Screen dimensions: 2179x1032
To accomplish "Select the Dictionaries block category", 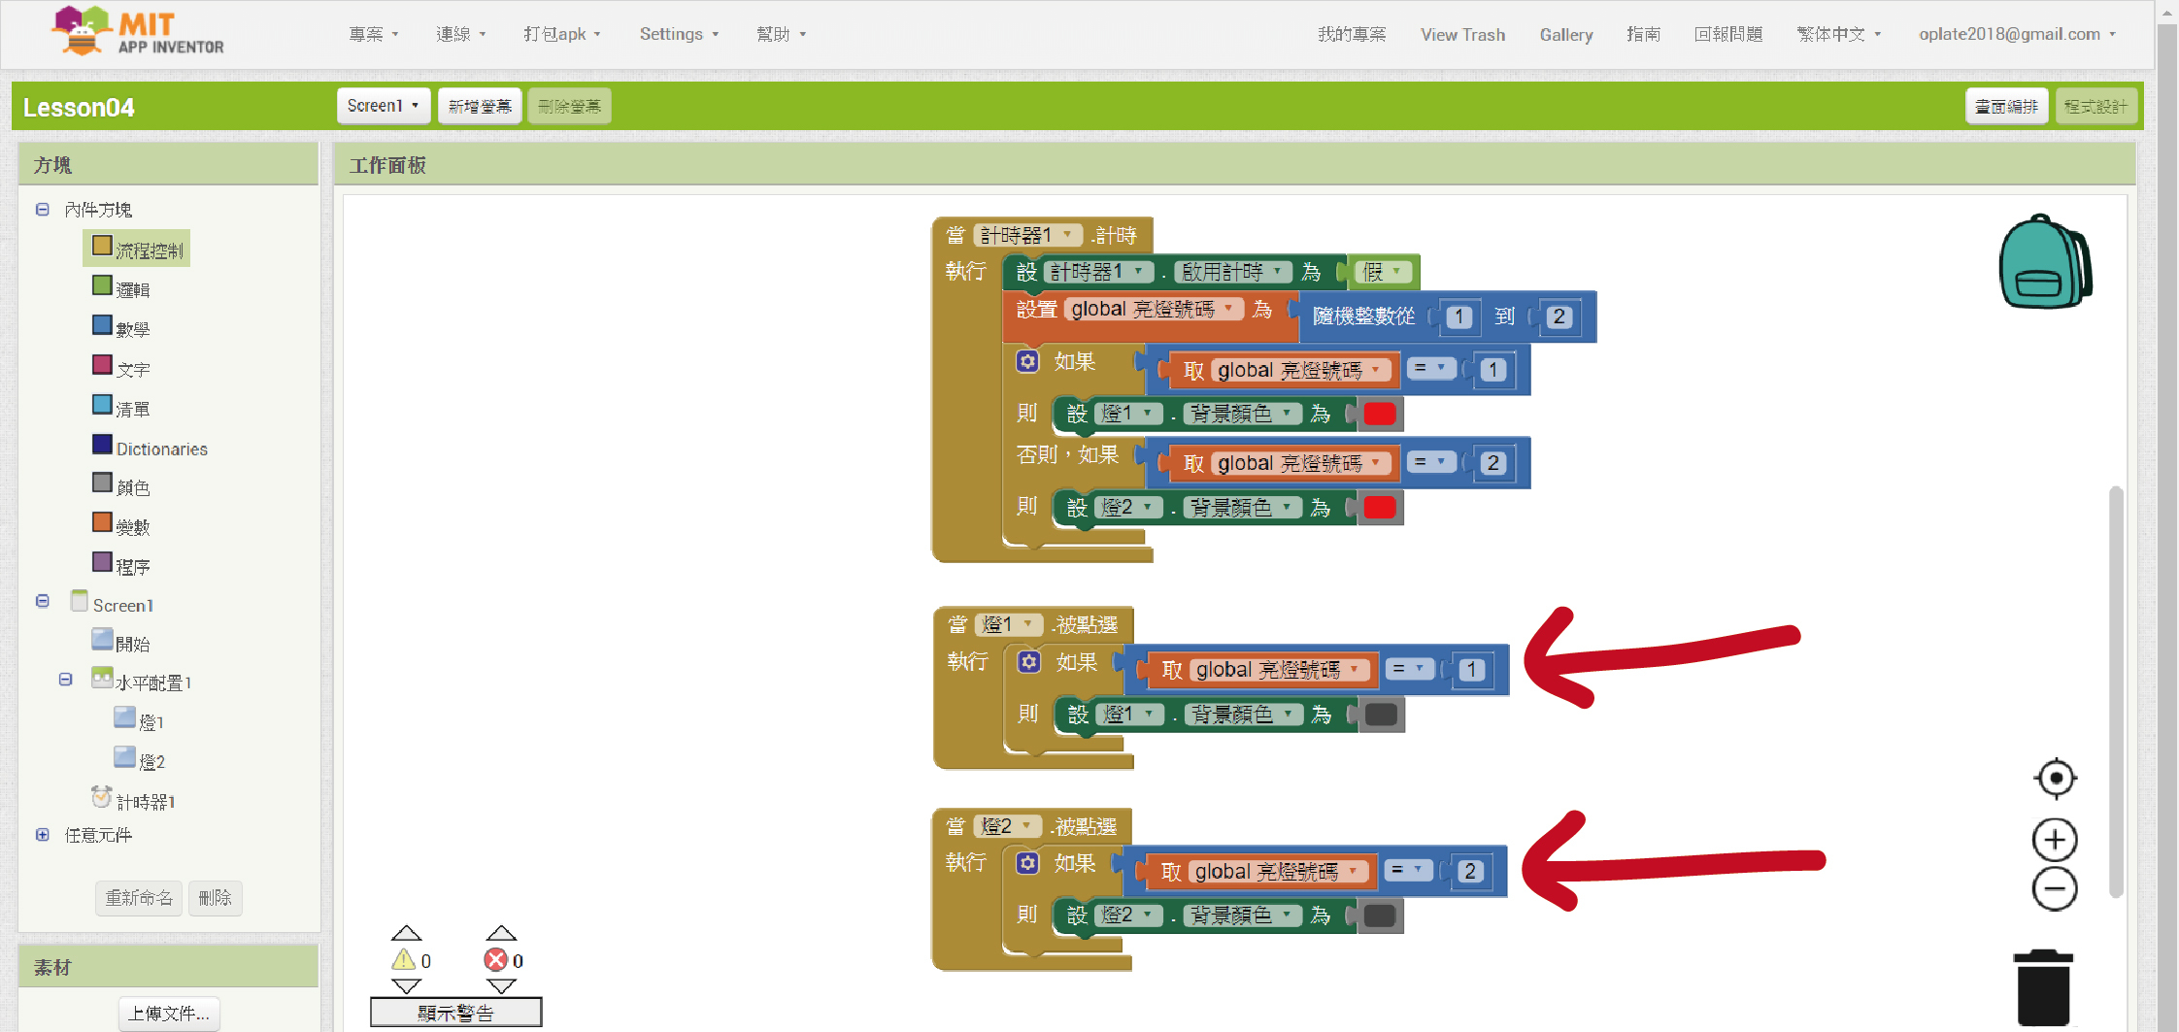I will 151,448.
